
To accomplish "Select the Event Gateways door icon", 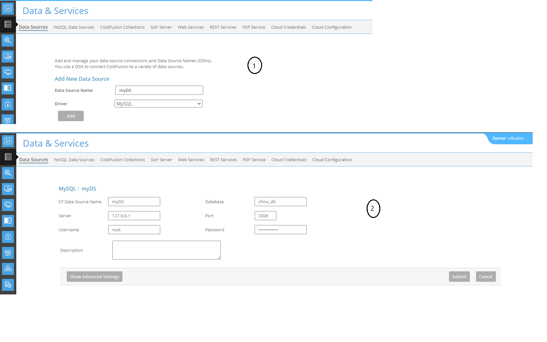I will (8, 221).
